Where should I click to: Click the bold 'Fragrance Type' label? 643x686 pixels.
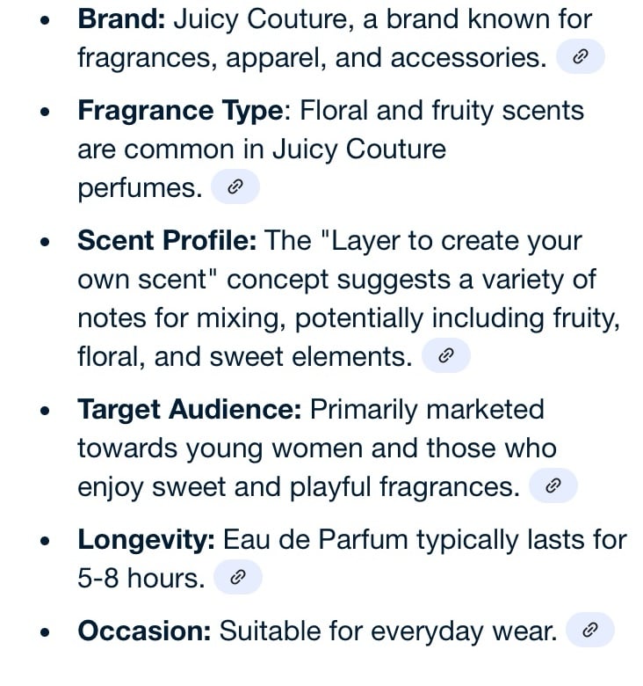coord(180,111)
